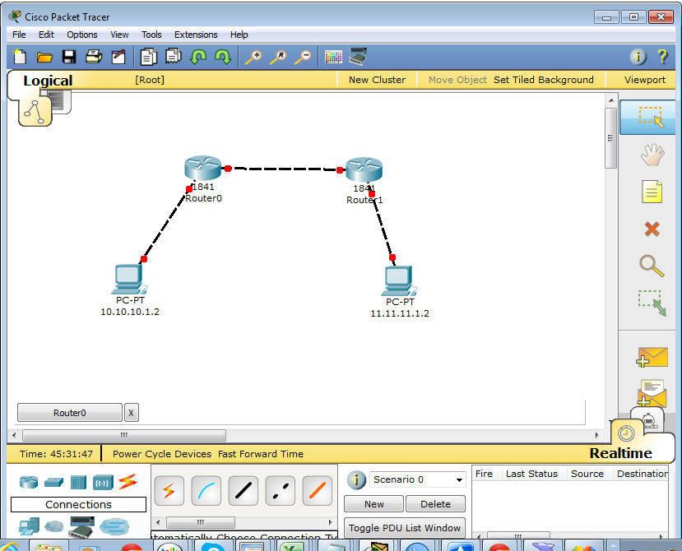Choose the Place Note tool

click(652, 192)
